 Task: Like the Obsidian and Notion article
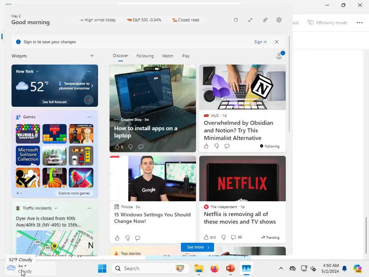[206, 146]
